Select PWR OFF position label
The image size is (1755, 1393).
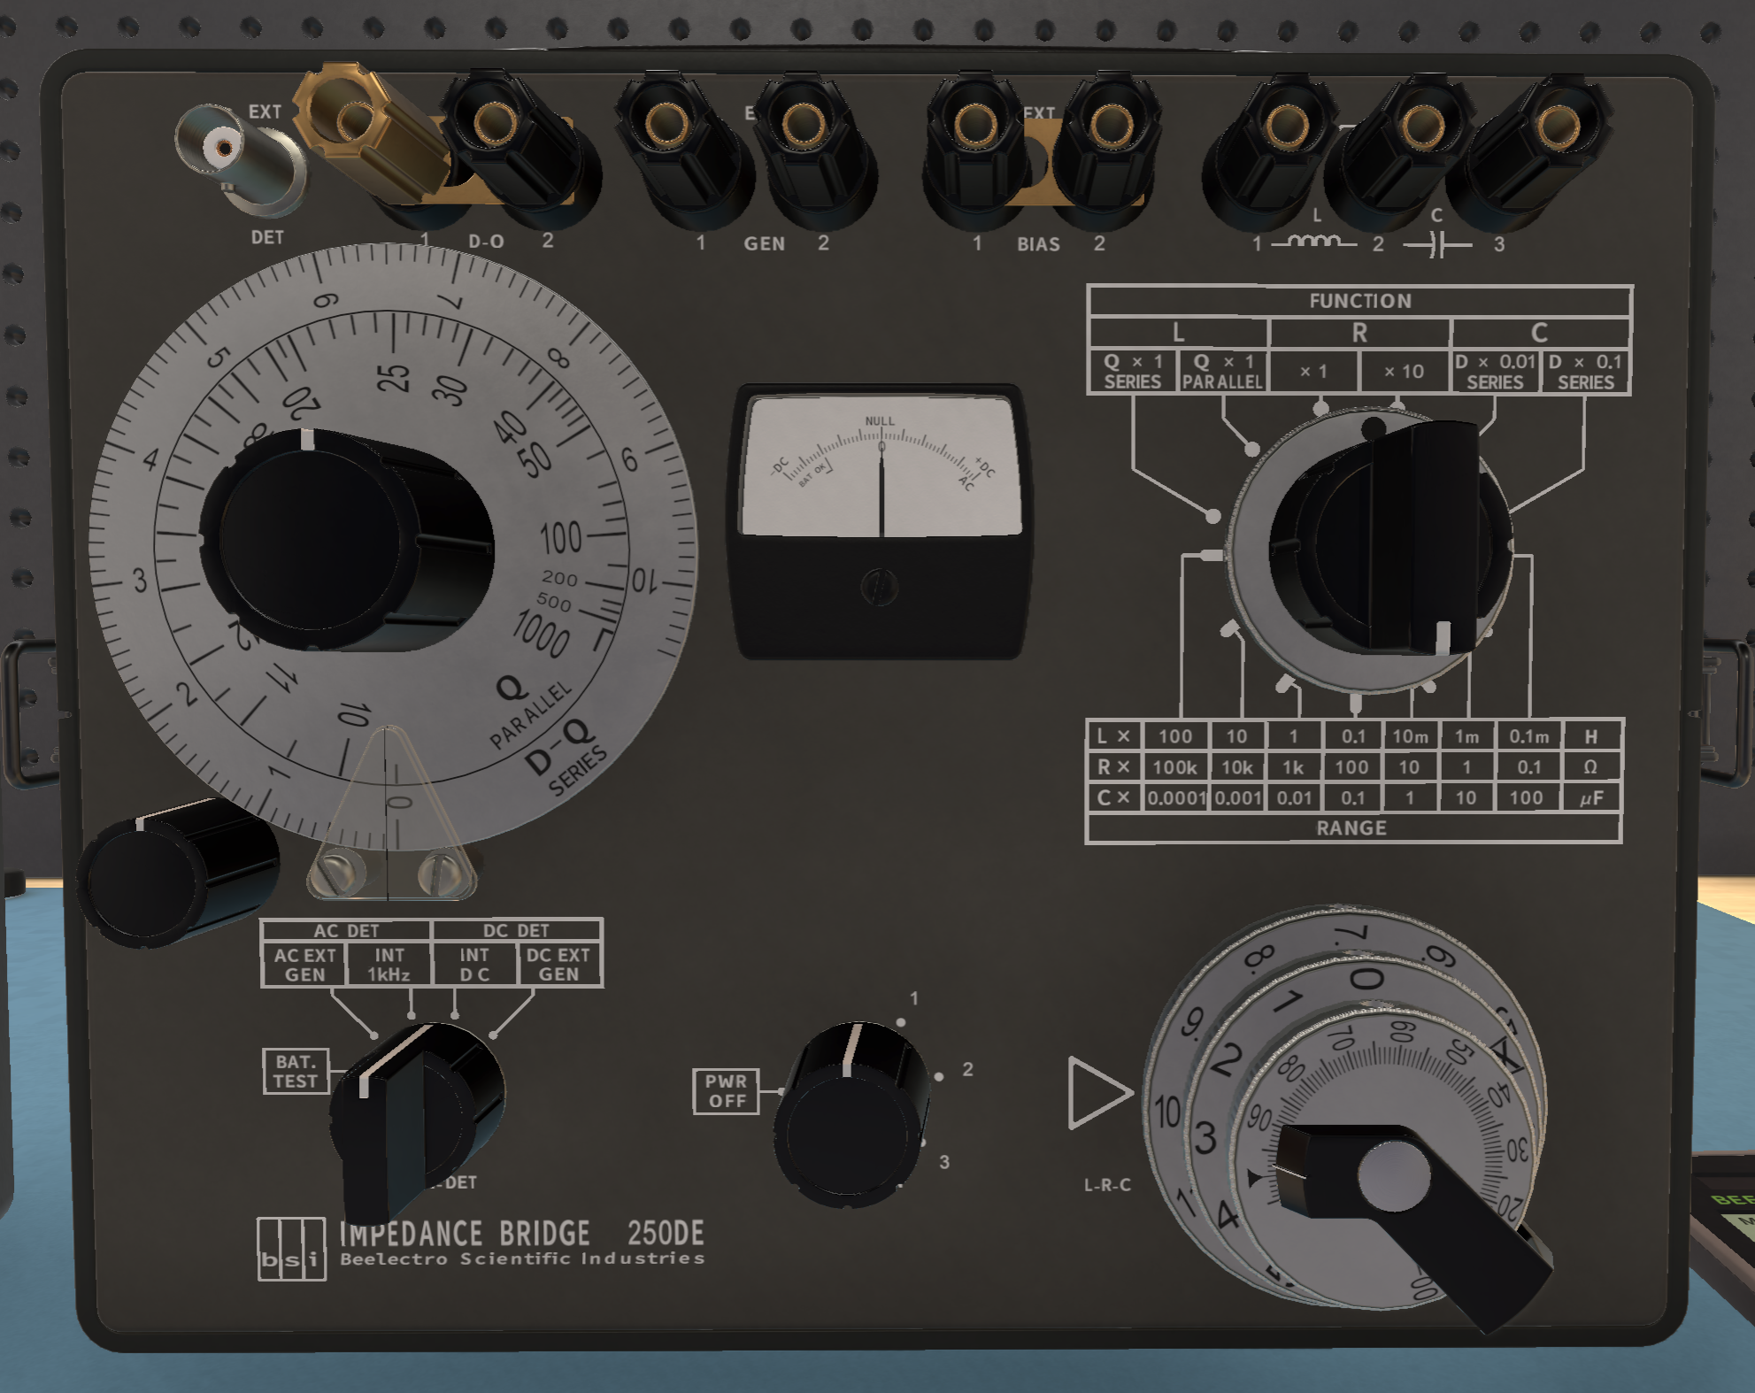tap(726, 1090)
